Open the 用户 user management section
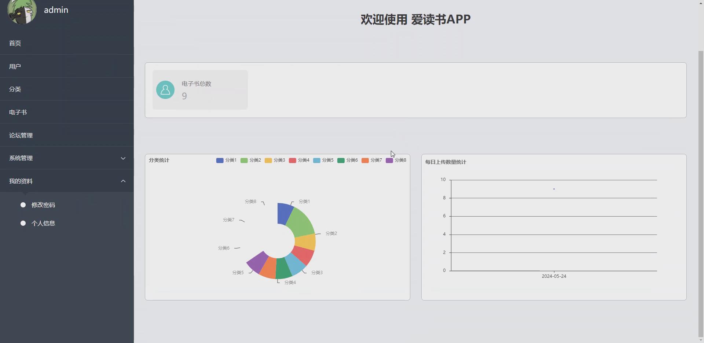Screen dimensions: 704x343 coord(15,66)
